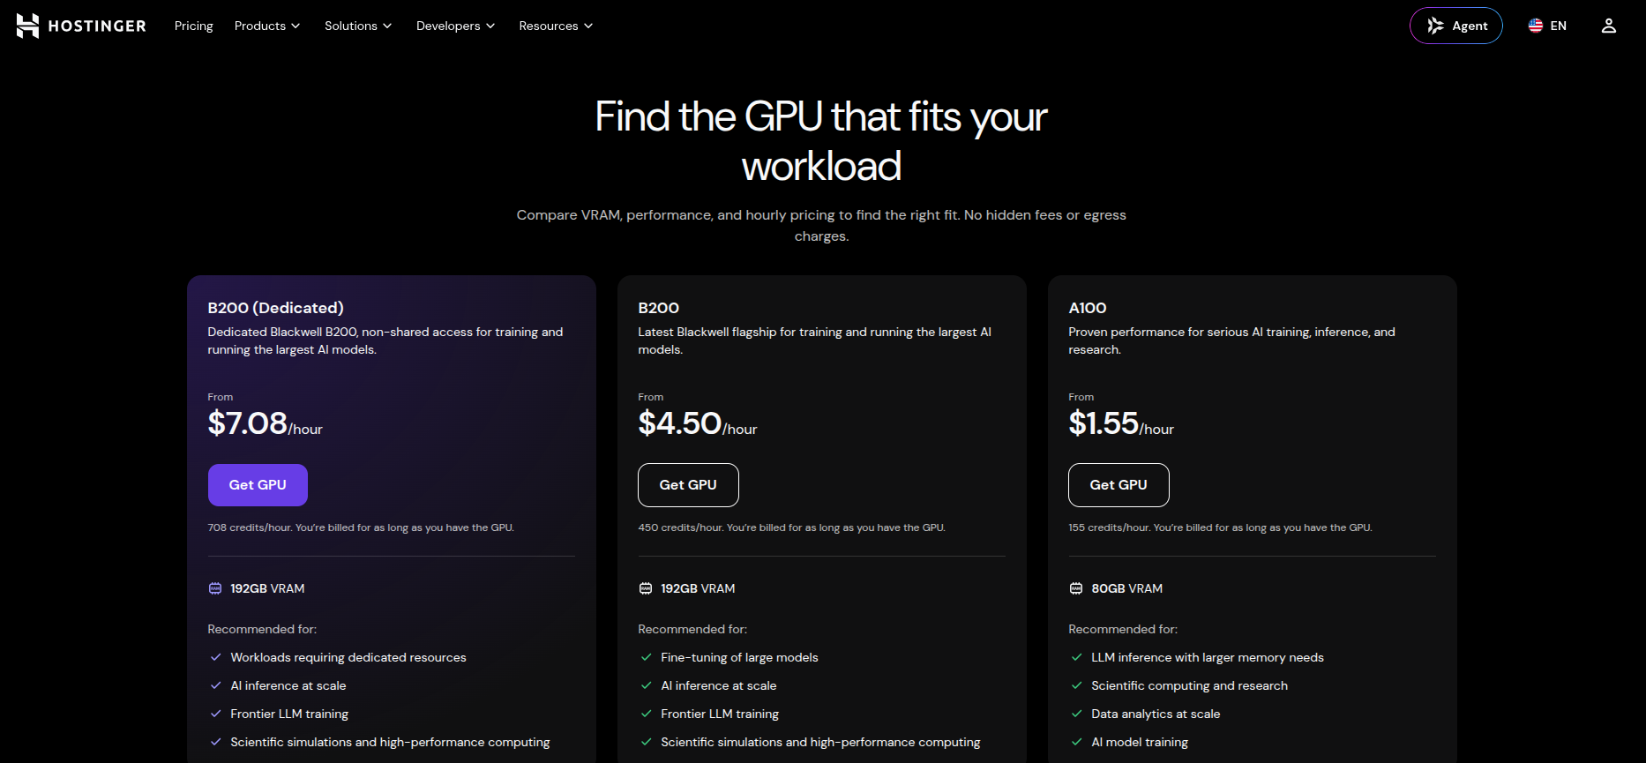1646x763 pixels.
Task: Select the B200 (Dedicated) card title
Action: 275,308
